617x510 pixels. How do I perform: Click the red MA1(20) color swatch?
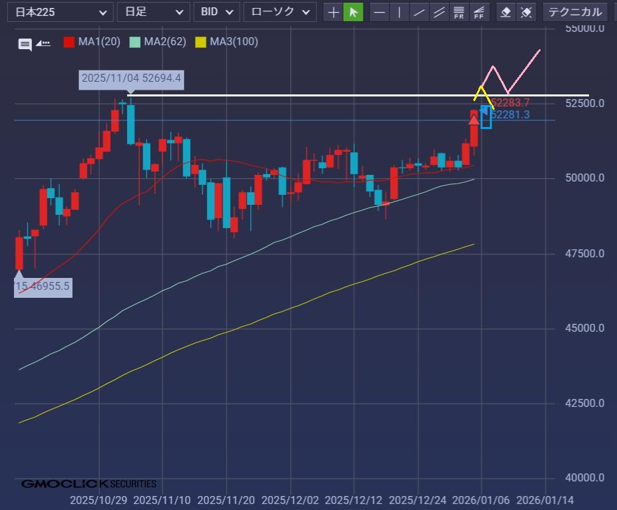point(69,42)
